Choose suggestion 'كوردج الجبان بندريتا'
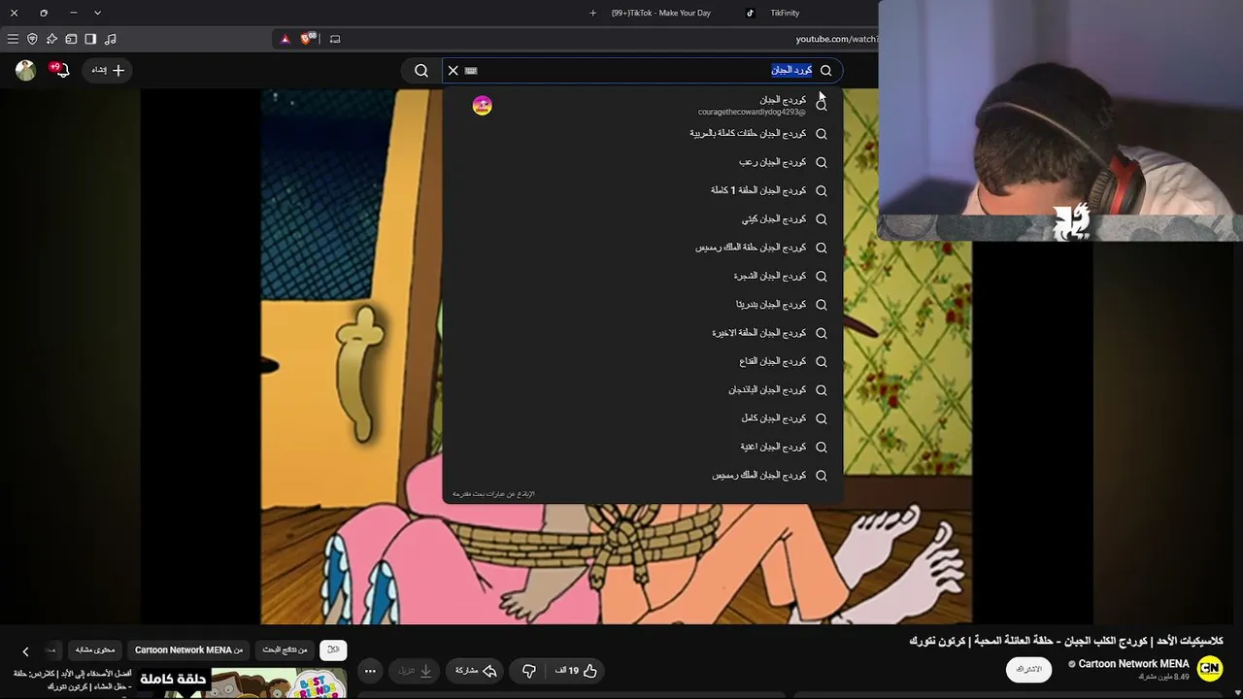The image size is (1243, 699). (x=642, y=305)
